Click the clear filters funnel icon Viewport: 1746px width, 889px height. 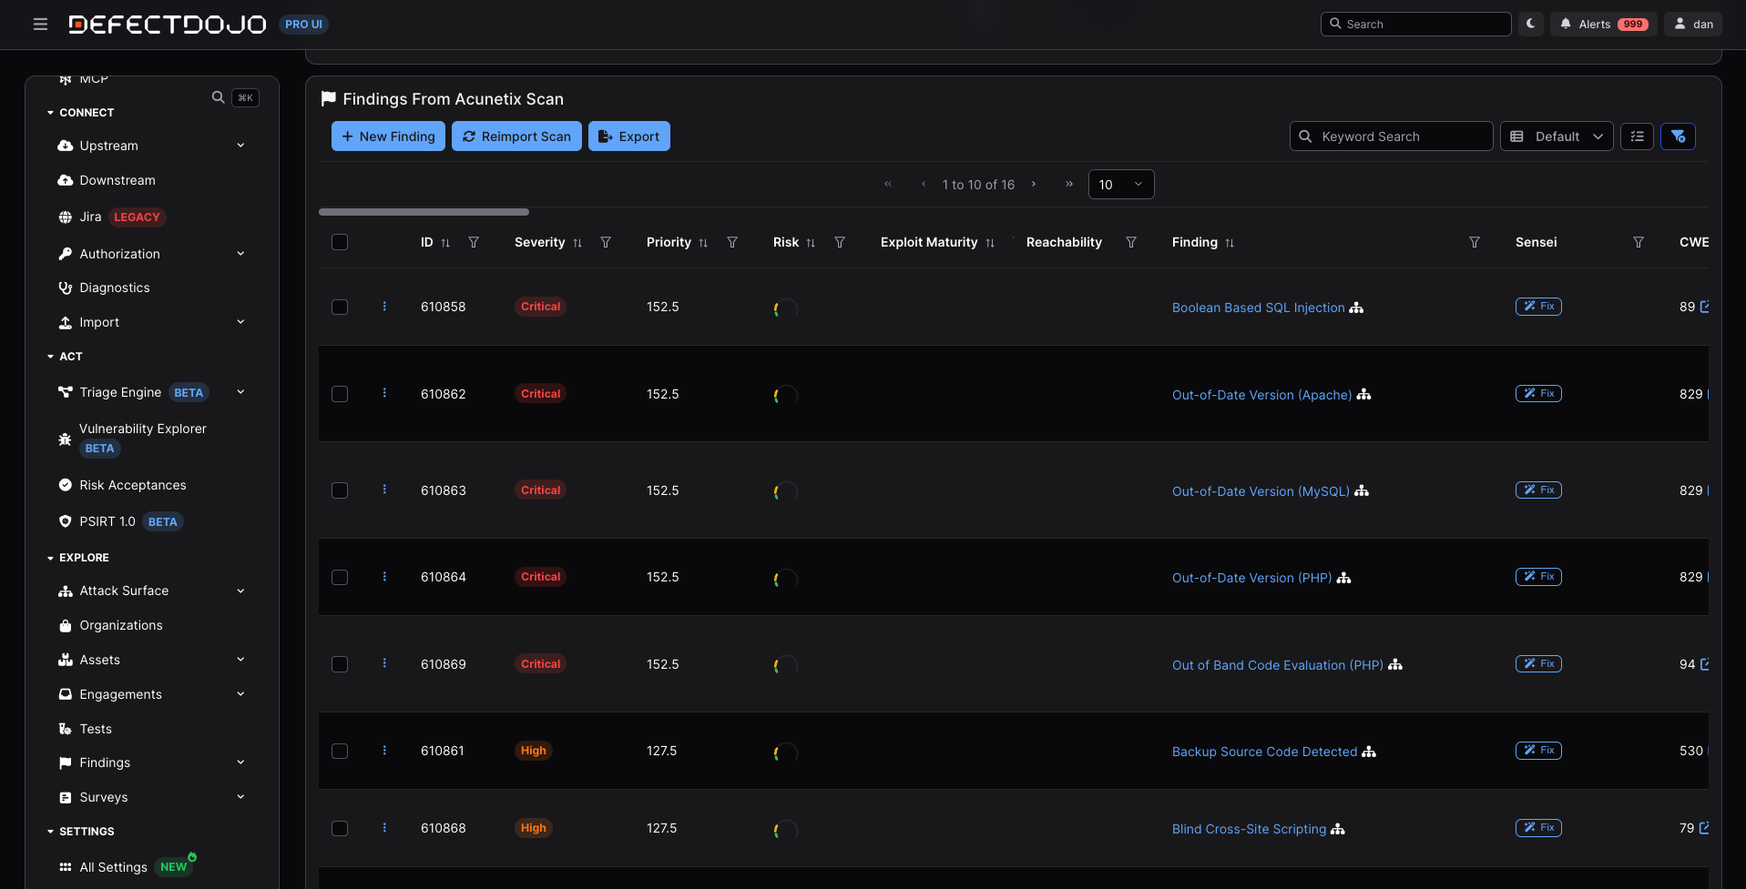coord(1678,136)
